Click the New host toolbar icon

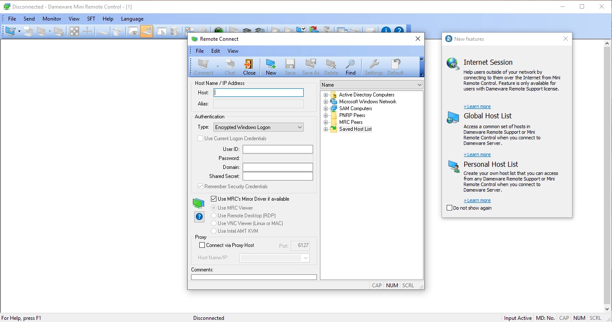coord(271,67)
